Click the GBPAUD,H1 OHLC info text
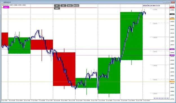 [14, 5]
